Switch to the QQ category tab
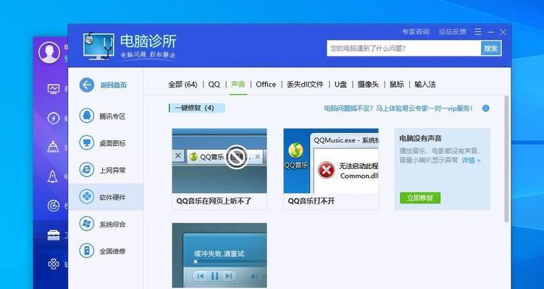This screenshot has height=289, width=544. tap(214, 85)
